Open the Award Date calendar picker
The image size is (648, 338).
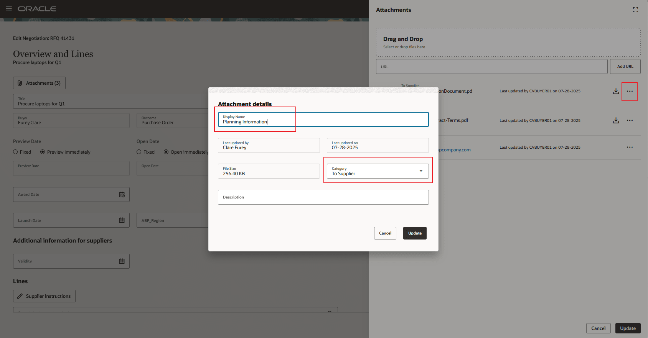coord(122,195)
